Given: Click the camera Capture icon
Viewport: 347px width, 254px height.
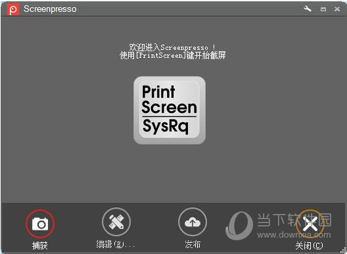Looking at the screenshot, I should point(40,224).
